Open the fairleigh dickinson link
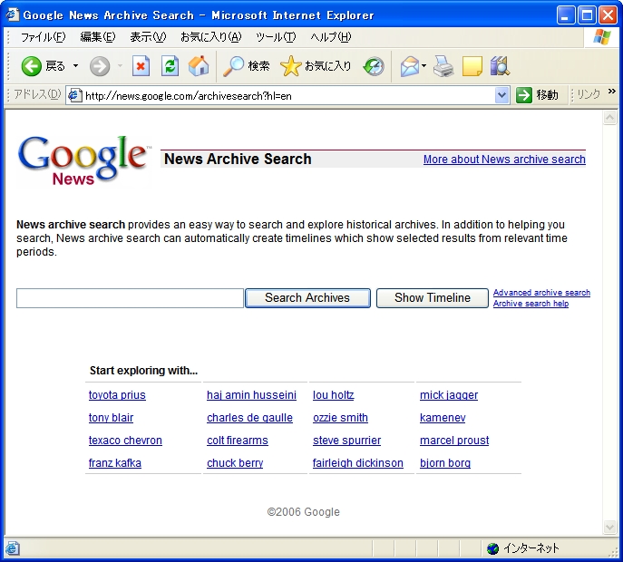Screen dimensions: 623x562 coord(357,463)
